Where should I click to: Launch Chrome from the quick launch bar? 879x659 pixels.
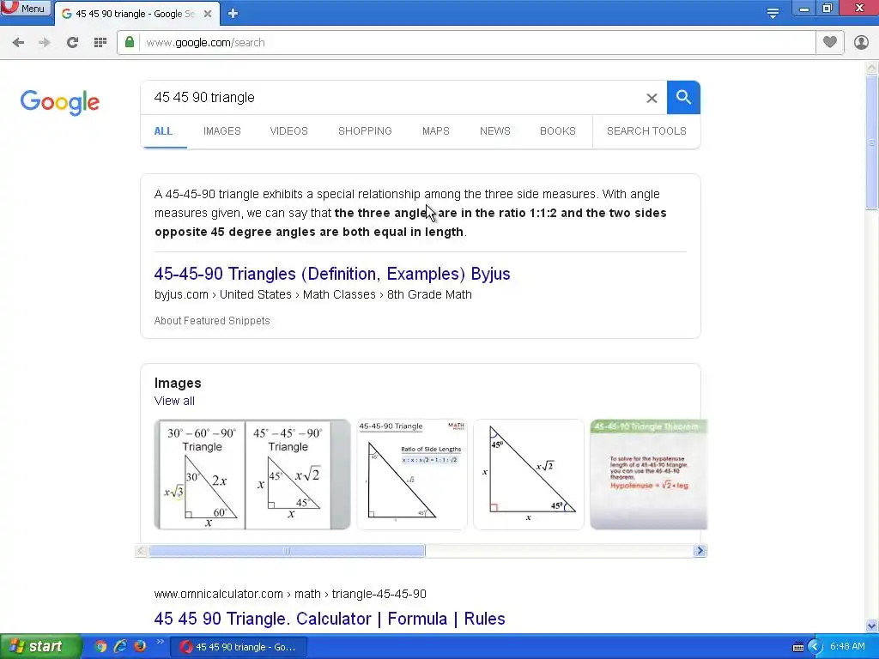pyautogui.click(x=100, y=647)
